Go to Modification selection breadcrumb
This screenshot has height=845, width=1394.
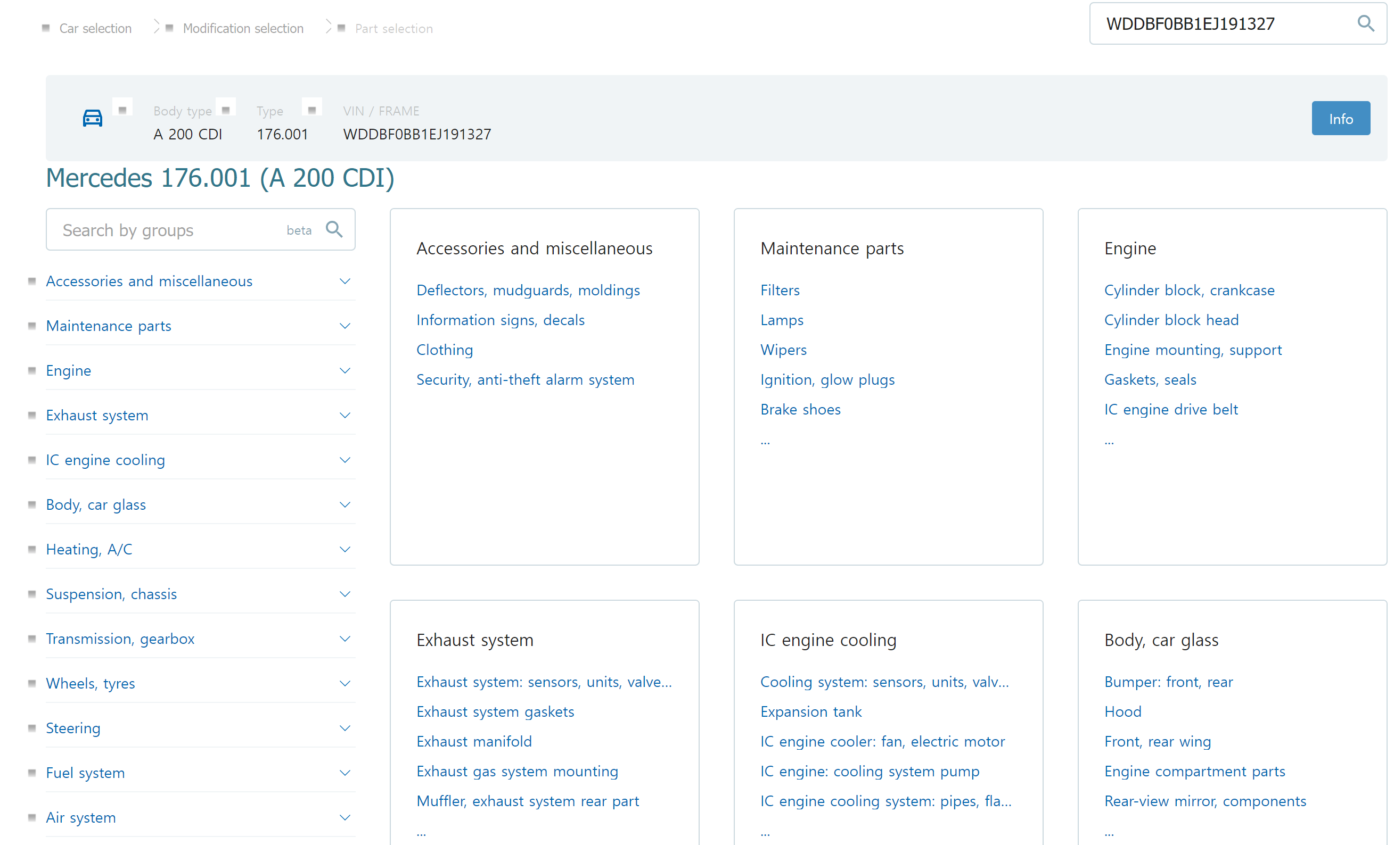click(x=243, y=28)
